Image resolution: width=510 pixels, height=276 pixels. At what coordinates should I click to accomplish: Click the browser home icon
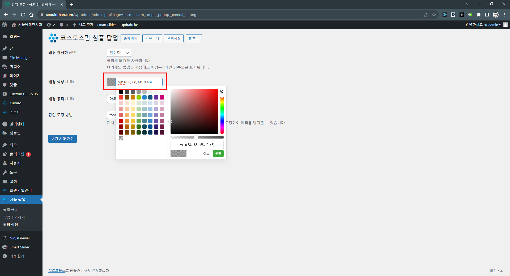(31, 15)
